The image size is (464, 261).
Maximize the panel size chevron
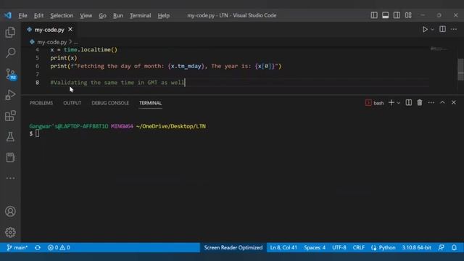pos(442,102)
